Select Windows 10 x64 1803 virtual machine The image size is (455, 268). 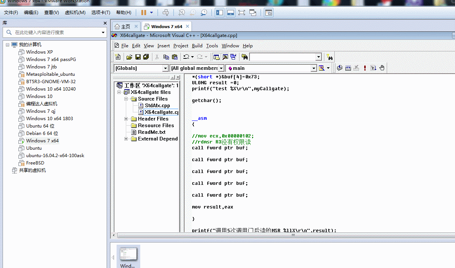point(49,119)
